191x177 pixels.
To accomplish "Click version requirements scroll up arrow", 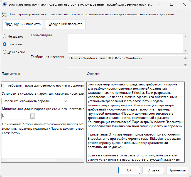I will [185, 58].
